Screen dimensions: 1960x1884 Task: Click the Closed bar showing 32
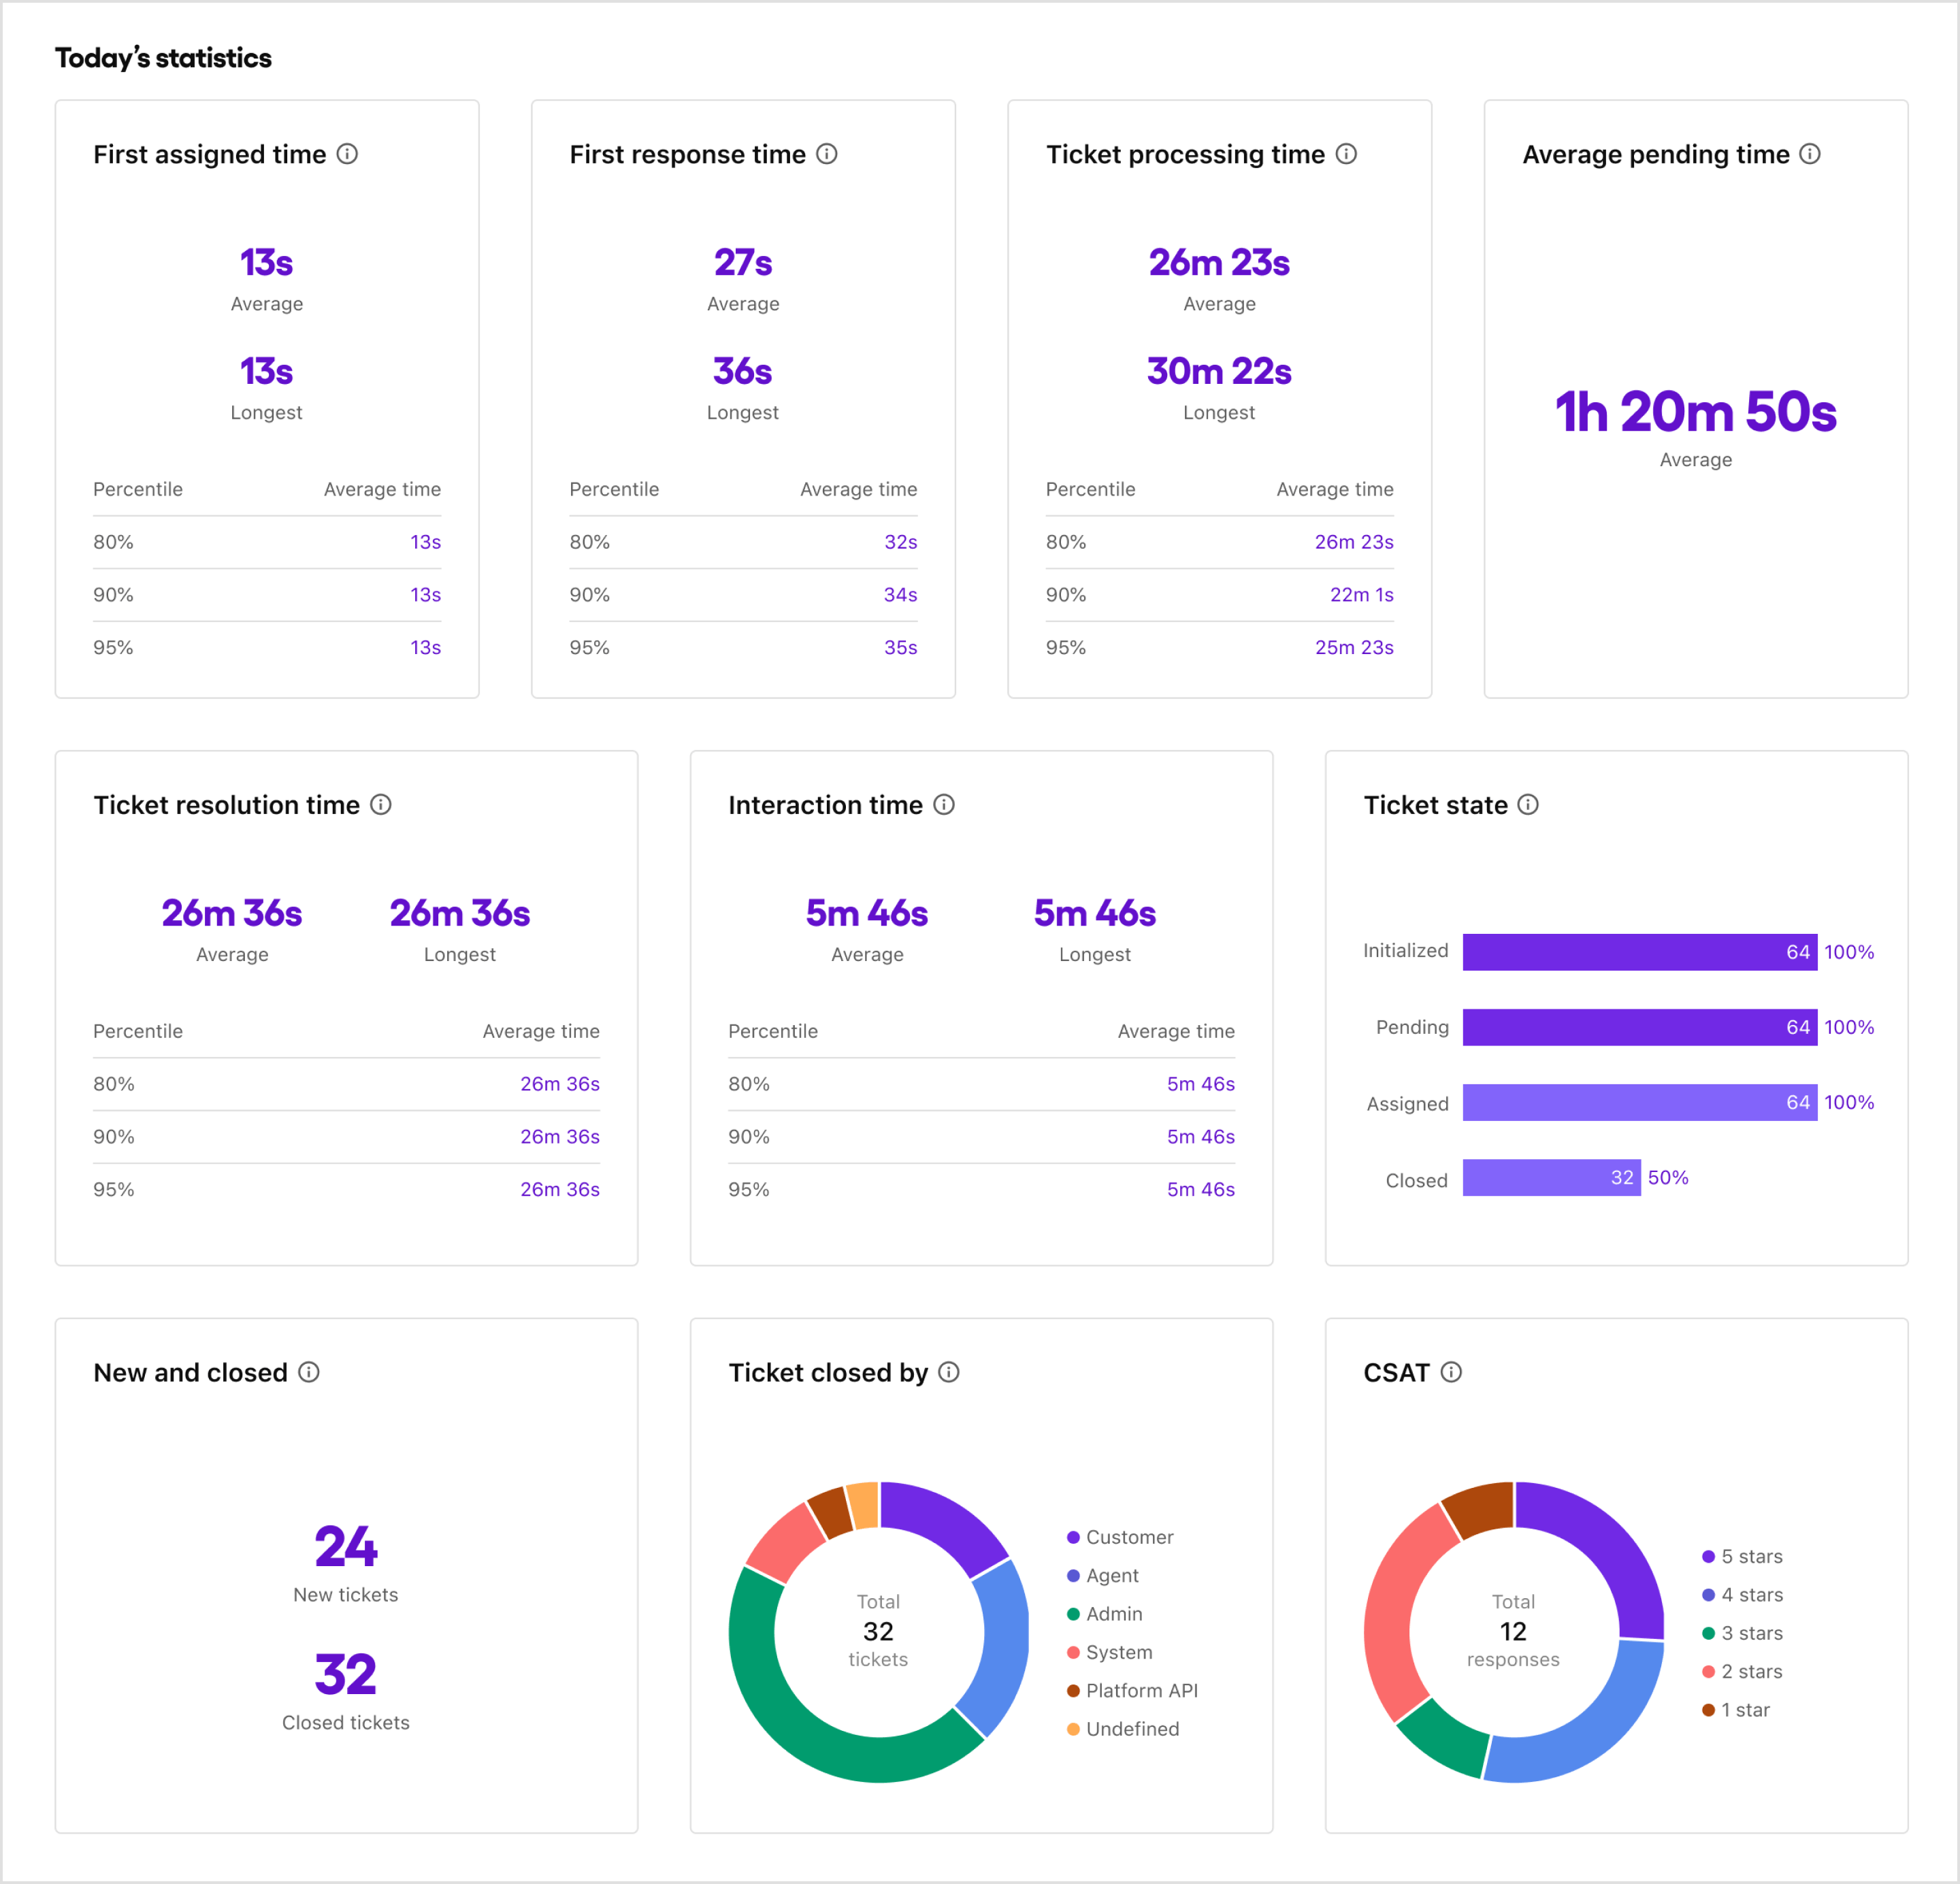tap(1552, 1178)
